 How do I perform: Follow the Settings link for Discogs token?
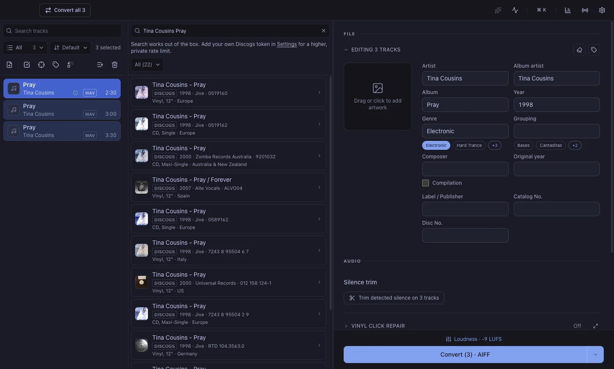(x=287, y=44)
